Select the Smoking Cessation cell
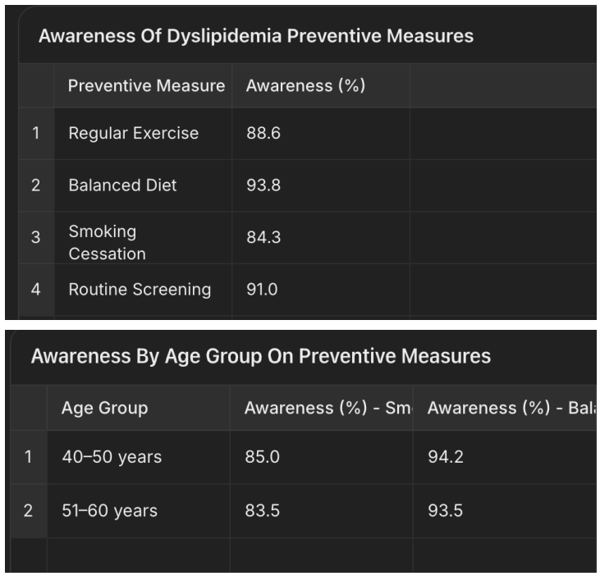Screen dimensions: 600x576 [x=107, y=242]
